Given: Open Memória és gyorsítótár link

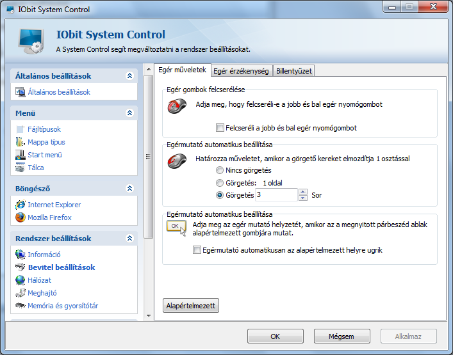Looking at the screenshot, I should (x=63, y=306).
